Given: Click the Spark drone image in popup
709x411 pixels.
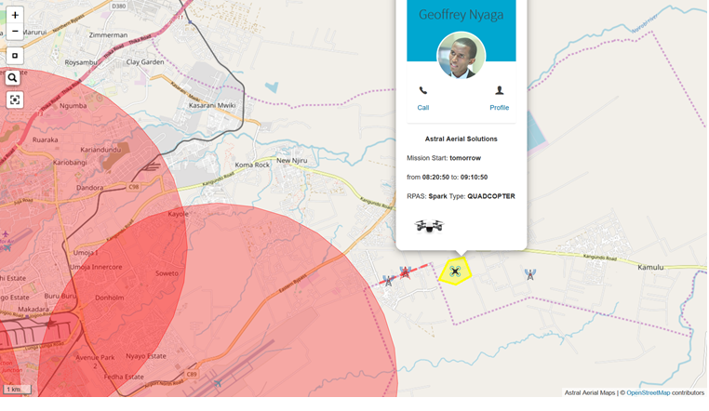Looking at the screenshot, I should pyautogui.click(x=429, y=225).
